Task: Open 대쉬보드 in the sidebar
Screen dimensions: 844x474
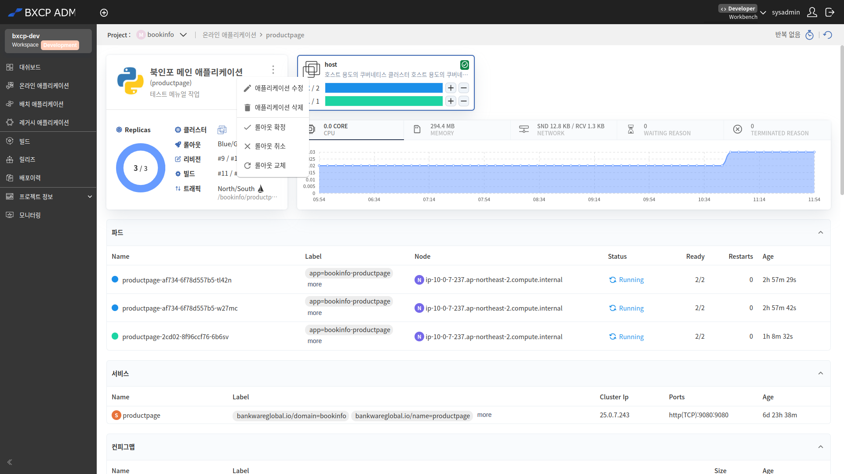Action: [48, 67]
